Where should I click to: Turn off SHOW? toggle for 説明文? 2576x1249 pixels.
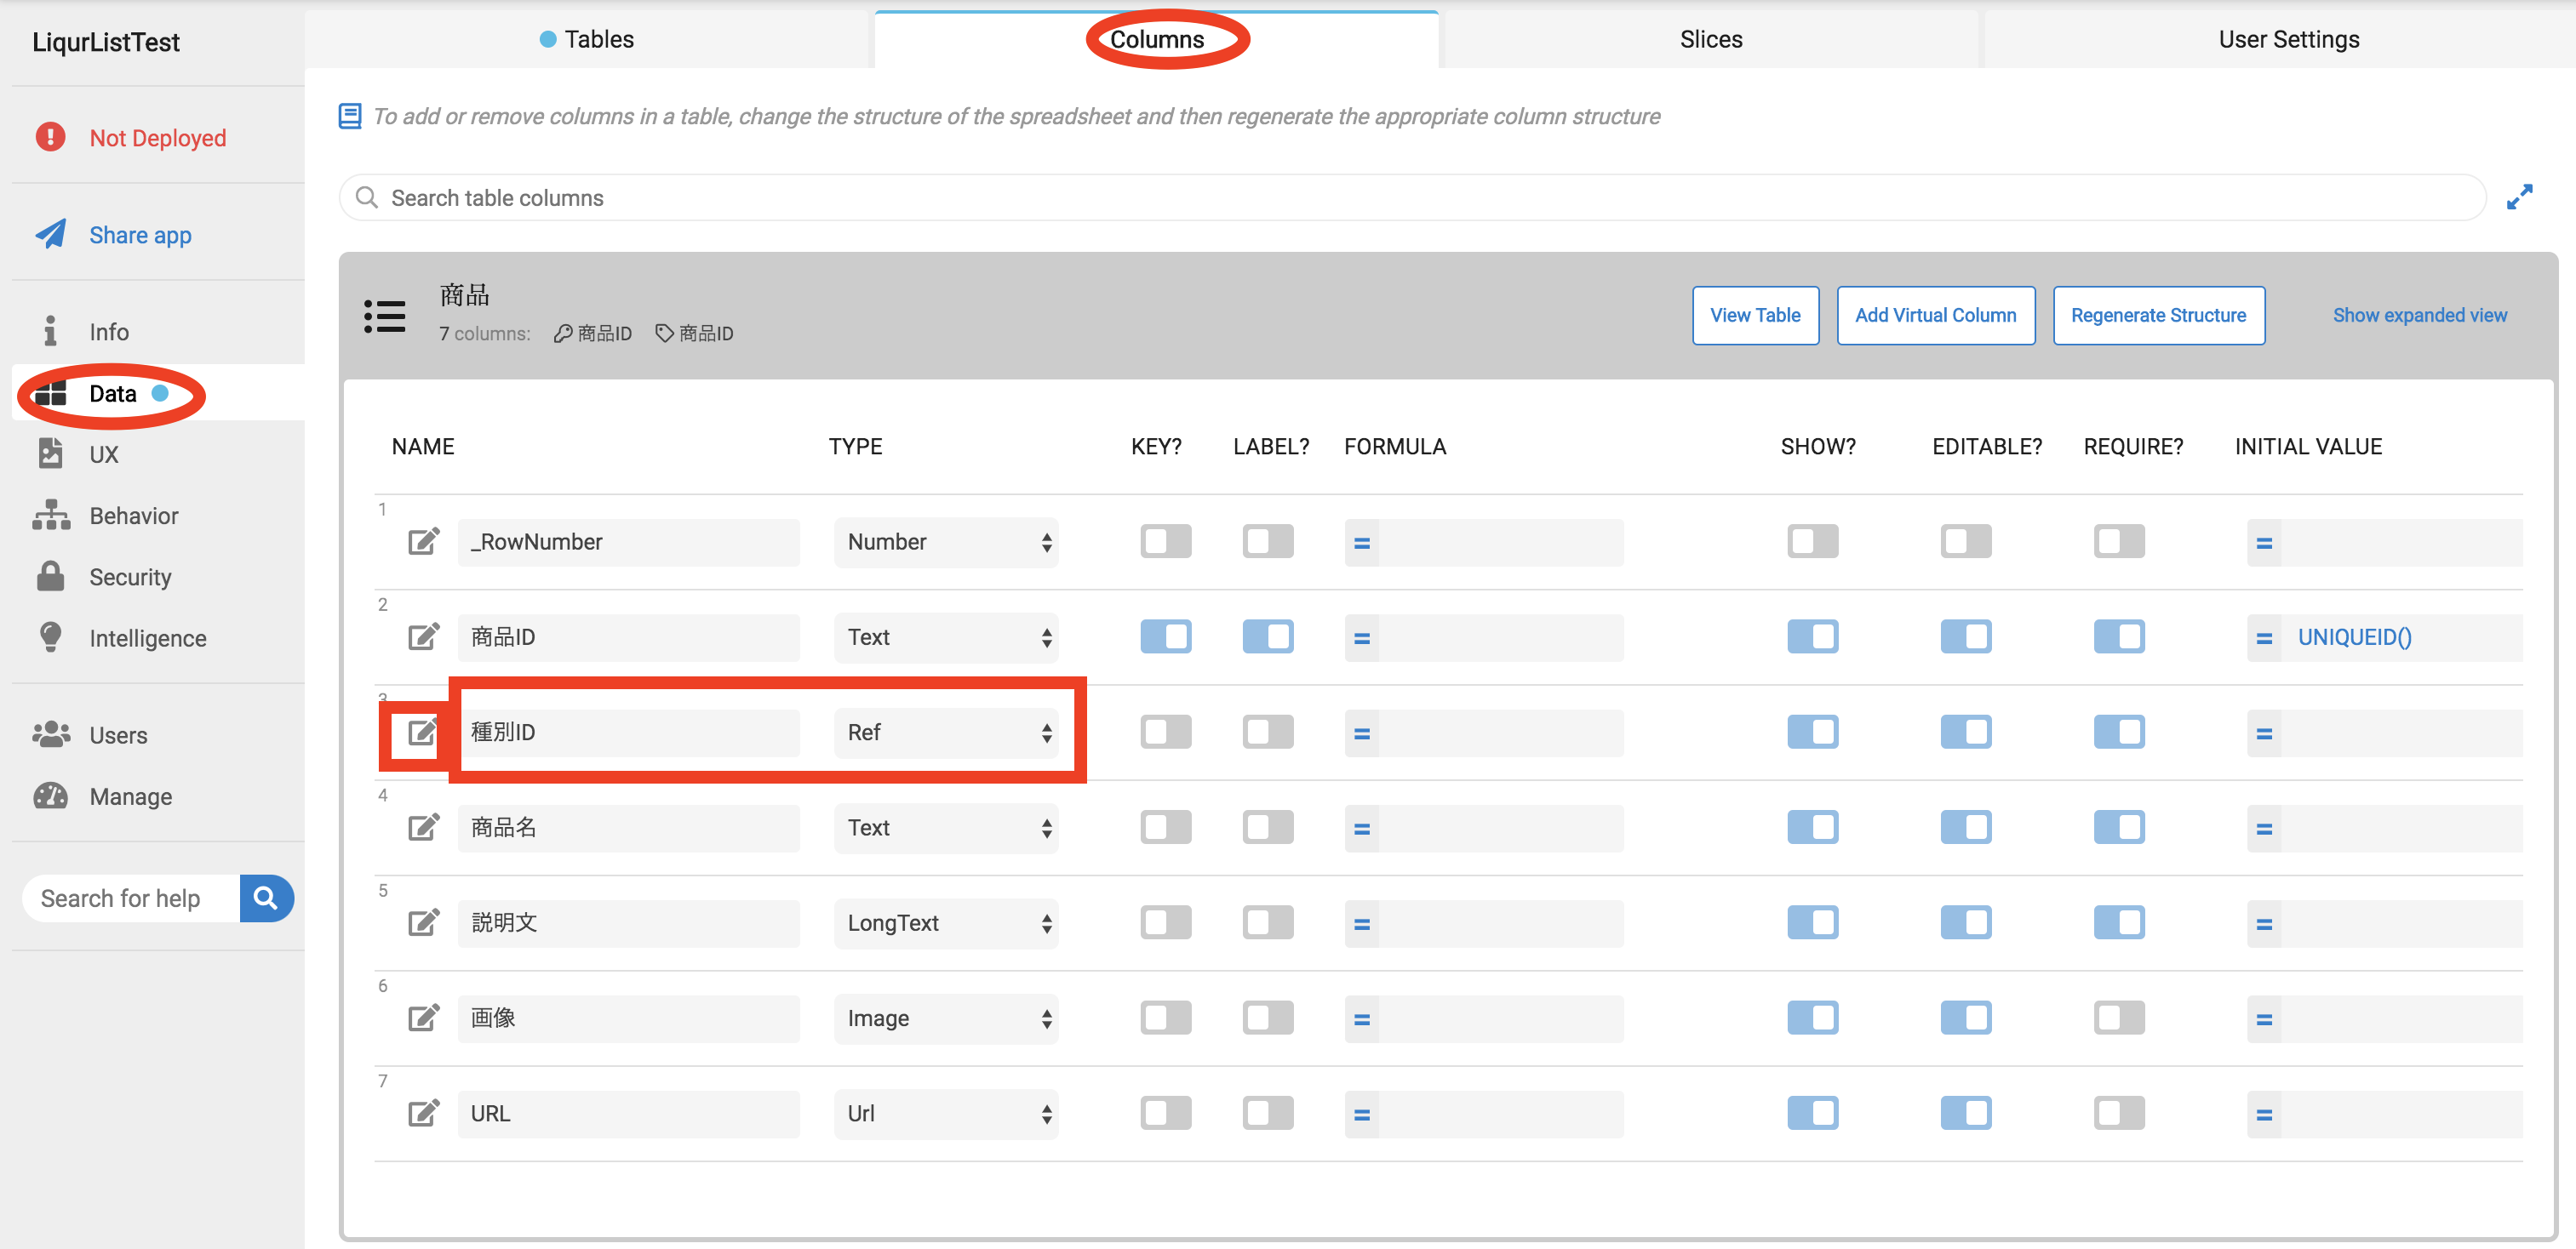pyautogui.click(x=1812, y=922)
